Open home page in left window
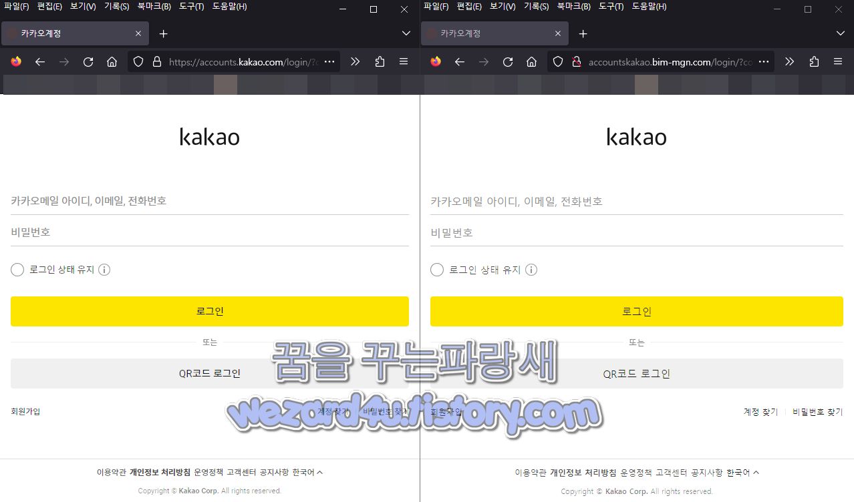This screenshot has width=854, height=502. click(x=112, y=61)
